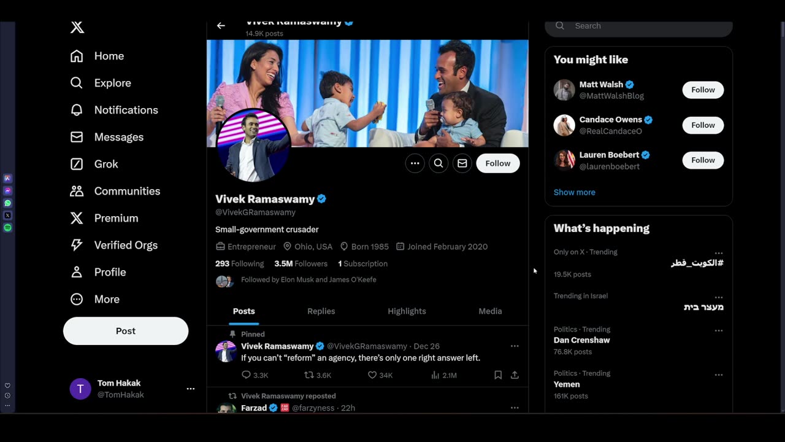Follow Matt Walsh

pos(703,90)
